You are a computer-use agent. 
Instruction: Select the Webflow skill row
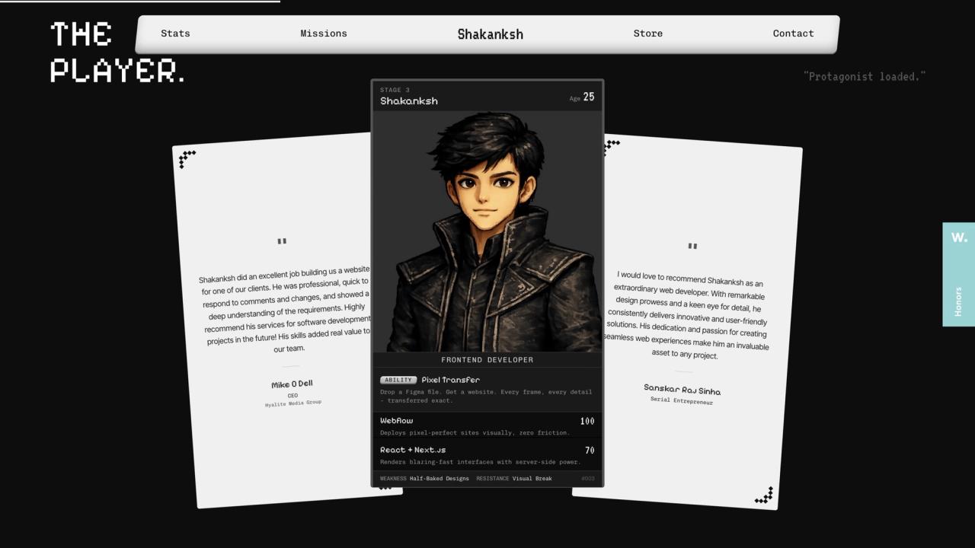click(x=487, y=425)
